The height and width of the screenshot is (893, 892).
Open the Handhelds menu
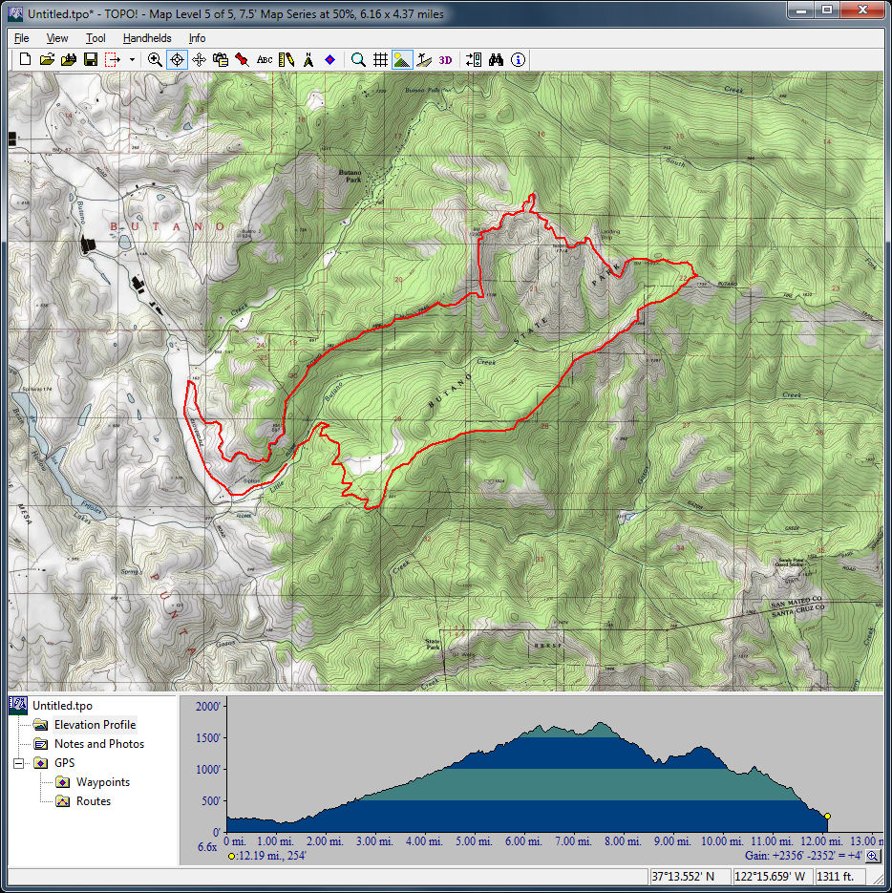(x=147, y=38)
